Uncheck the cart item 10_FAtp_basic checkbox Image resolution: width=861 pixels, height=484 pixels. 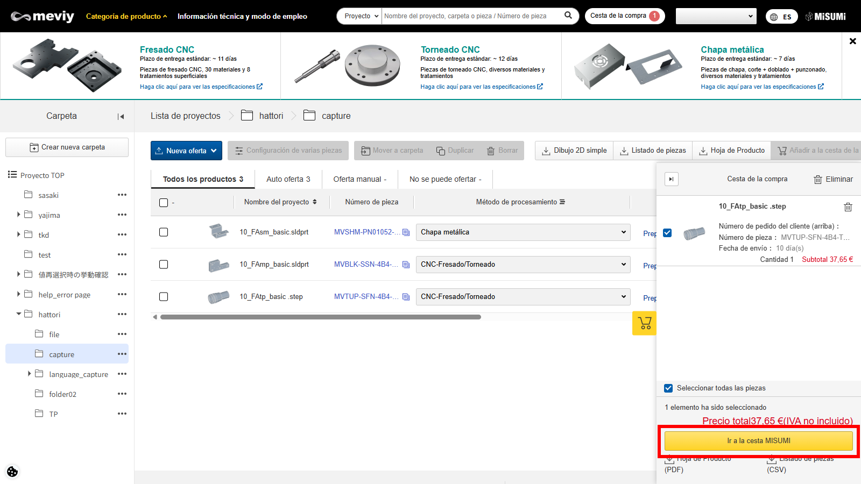coord(667,233)
